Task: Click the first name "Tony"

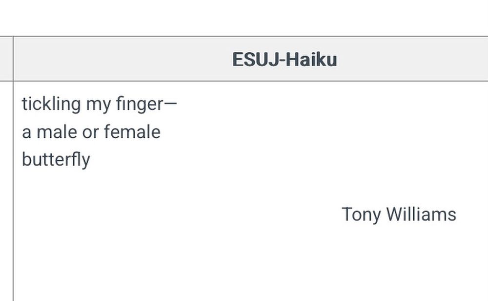Action: [x=361, y=215]
